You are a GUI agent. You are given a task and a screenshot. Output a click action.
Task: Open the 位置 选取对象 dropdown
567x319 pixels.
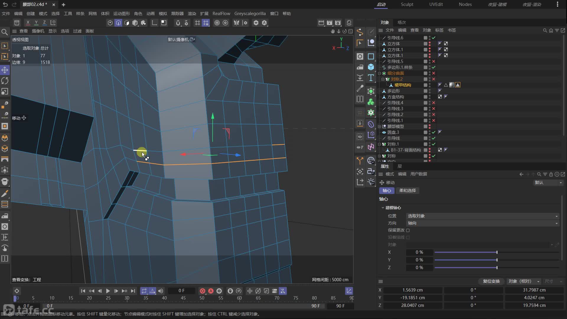point(483,216)
